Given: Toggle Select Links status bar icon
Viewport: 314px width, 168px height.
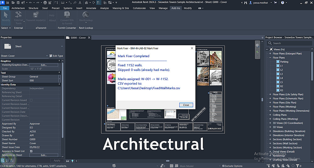Looking at the screenshot, I should [268, 166].
